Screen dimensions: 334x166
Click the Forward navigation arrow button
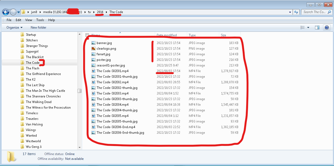click(x=13, y=12)
